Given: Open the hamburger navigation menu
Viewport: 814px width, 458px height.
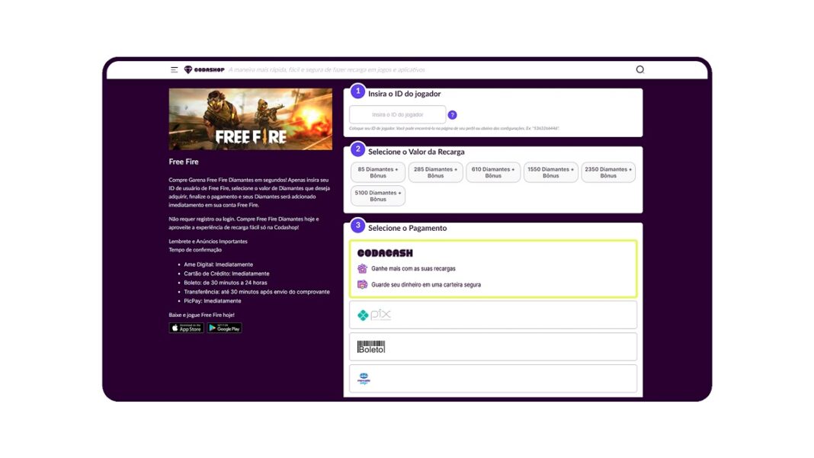Looking at the screenshot, I should (x=174, y=69).
